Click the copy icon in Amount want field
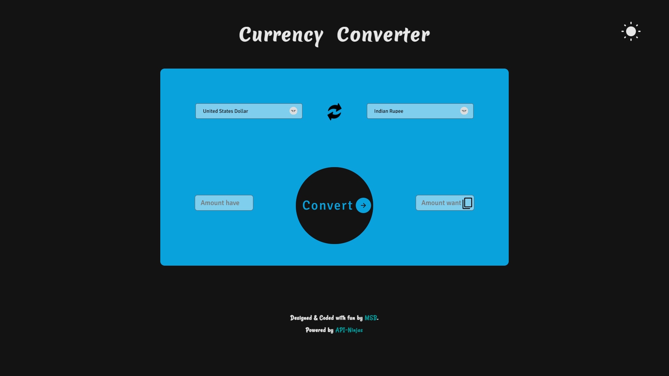Screen dimensions: 669x376 click(467, 203)
